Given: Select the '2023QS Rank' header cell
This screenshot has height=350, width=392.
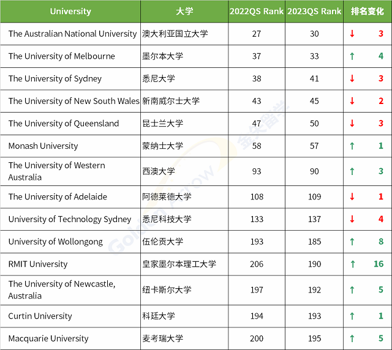Looking at the screenshot, I should click(x=314, y=11).
